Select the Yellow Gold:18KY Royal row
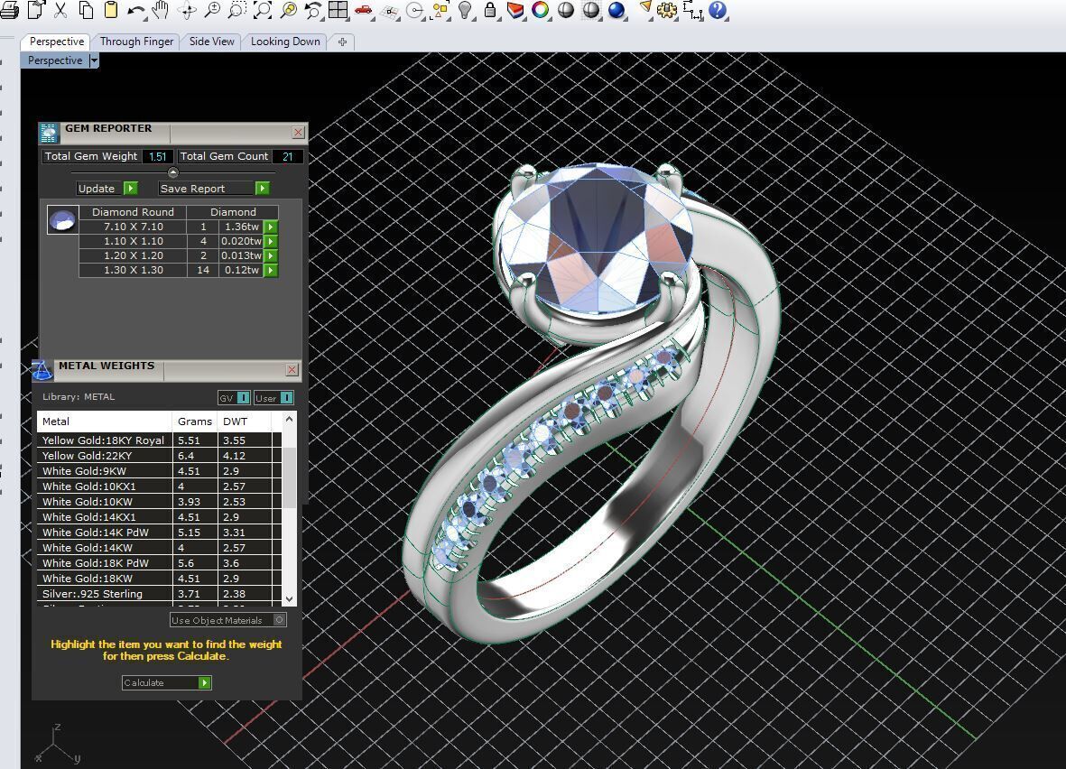The image size is (1066, 769). coord(160,440)
